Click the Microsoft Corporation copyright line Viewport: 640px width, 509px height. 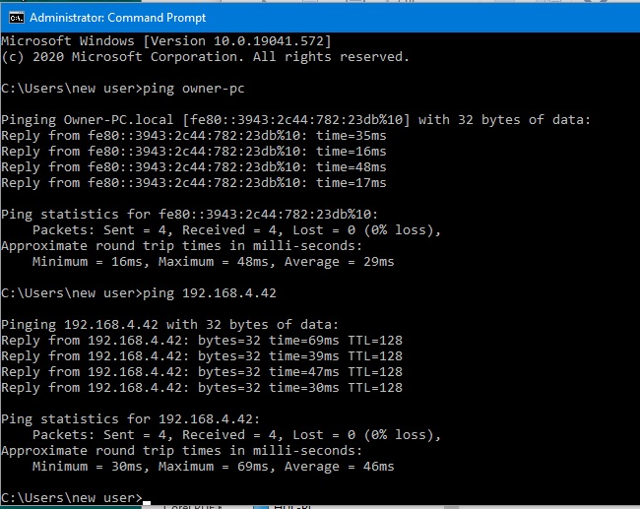click(204, 57)
